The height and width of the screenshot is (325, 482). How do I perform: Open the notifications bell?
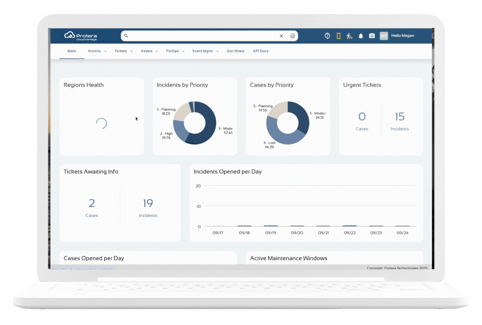click(x=361, y=36)
